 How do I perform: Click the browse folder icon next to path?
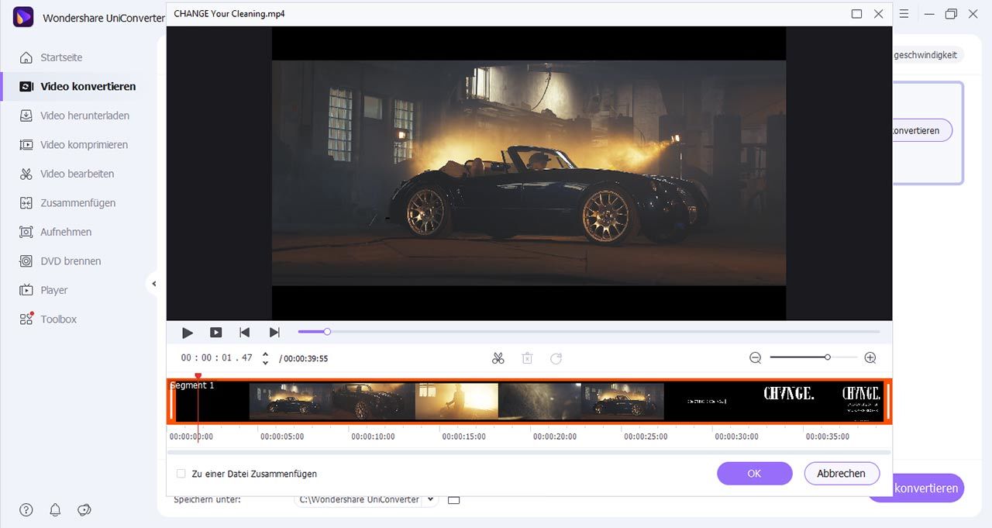point(454,499)
